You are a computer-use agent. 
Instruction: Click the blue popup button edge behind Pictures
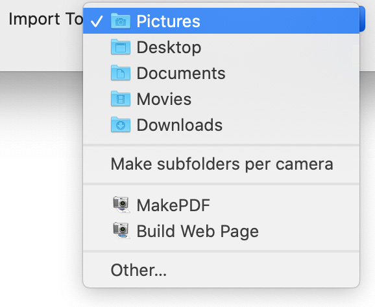tap(362, 19)
